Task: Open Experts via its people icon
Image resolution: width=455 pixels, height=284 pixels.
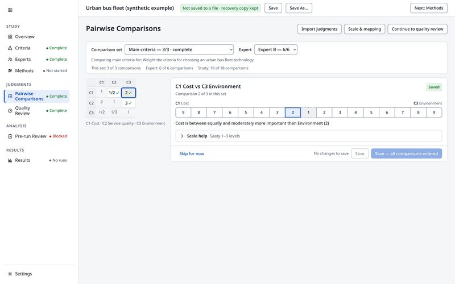Action: pyautogui.click(x=10, y=59)
